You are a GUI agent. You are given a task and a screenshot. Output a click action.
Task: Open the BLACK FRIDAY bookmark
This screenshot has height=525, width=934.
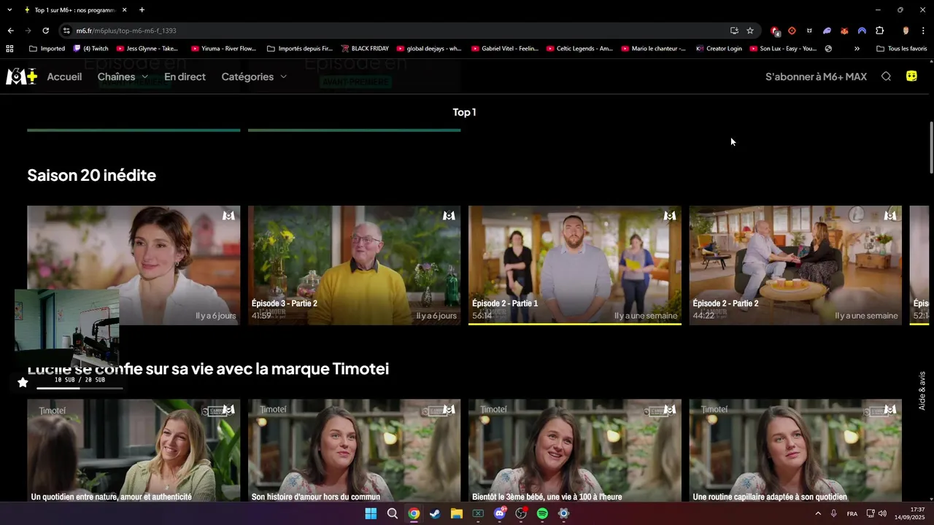point(365,49)
